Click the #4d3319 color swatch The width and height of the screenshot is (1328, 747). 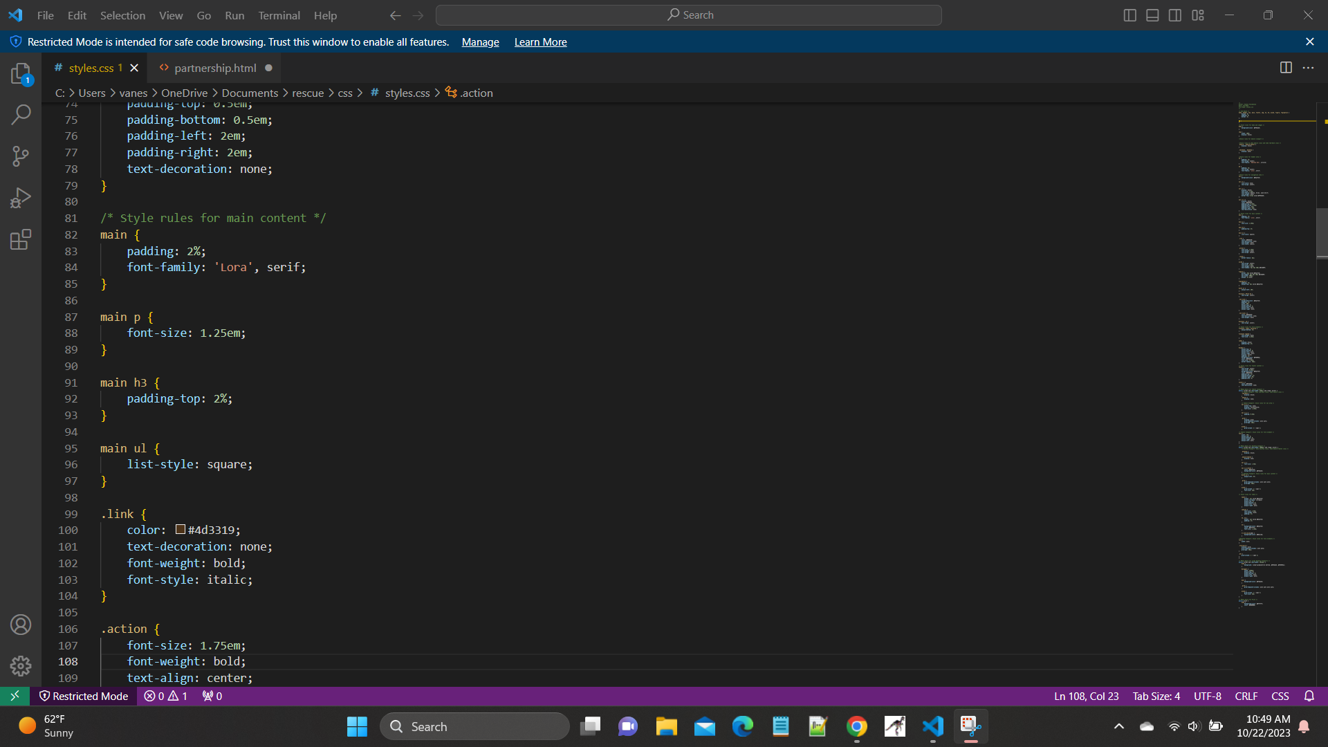coord(181,530)
